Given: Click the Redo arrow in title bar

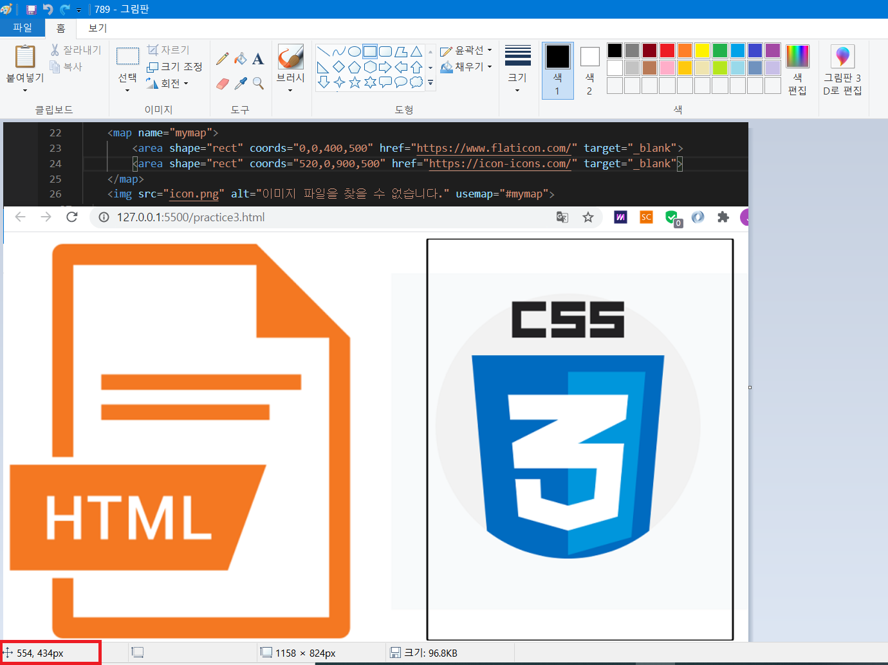Looking at the screenshot, I should (x=64, y=10).
